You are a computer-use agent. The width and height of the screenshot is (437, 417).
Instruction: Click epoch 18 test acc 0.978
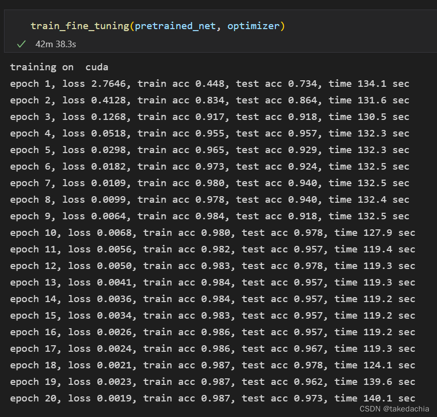(308, 365)
